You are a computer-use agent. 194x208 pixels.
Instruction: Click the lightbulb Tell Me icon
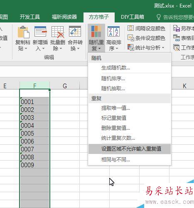158,17
